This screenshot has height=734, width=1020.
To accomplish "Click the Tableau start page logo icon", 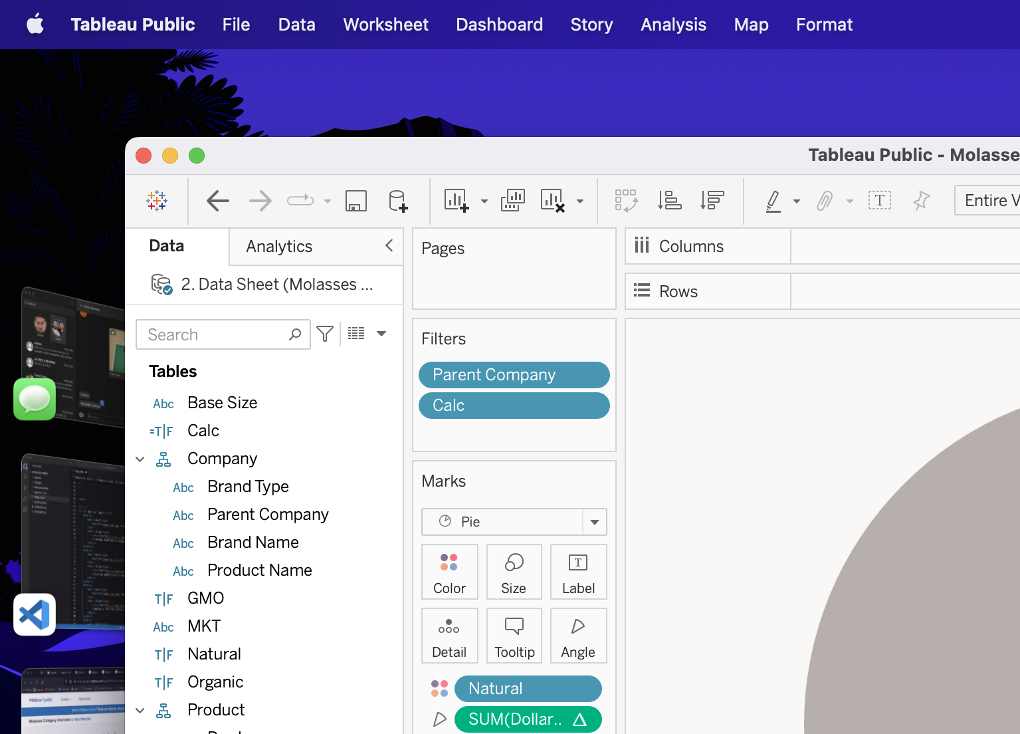I will (157, 200).
